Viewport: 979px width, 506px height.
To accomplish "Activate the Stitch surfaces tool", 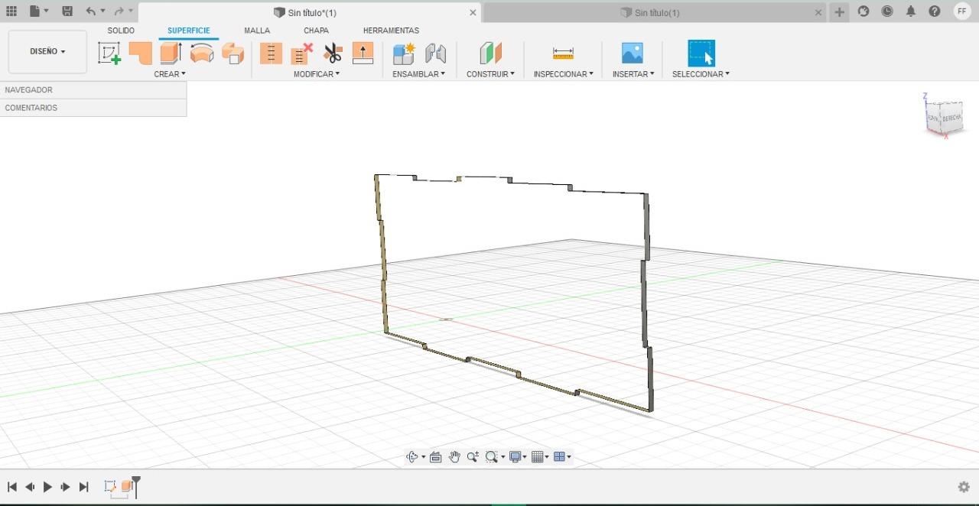I will (271, 53).
